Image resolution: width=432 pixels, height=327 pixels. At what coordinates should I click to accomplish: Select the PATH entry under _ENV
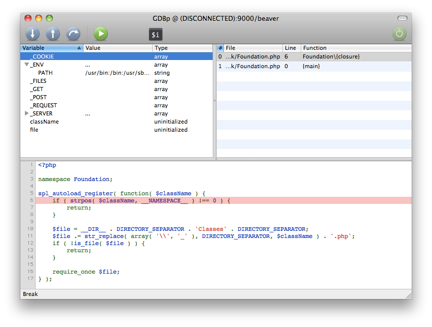click(x=45, y=73)
